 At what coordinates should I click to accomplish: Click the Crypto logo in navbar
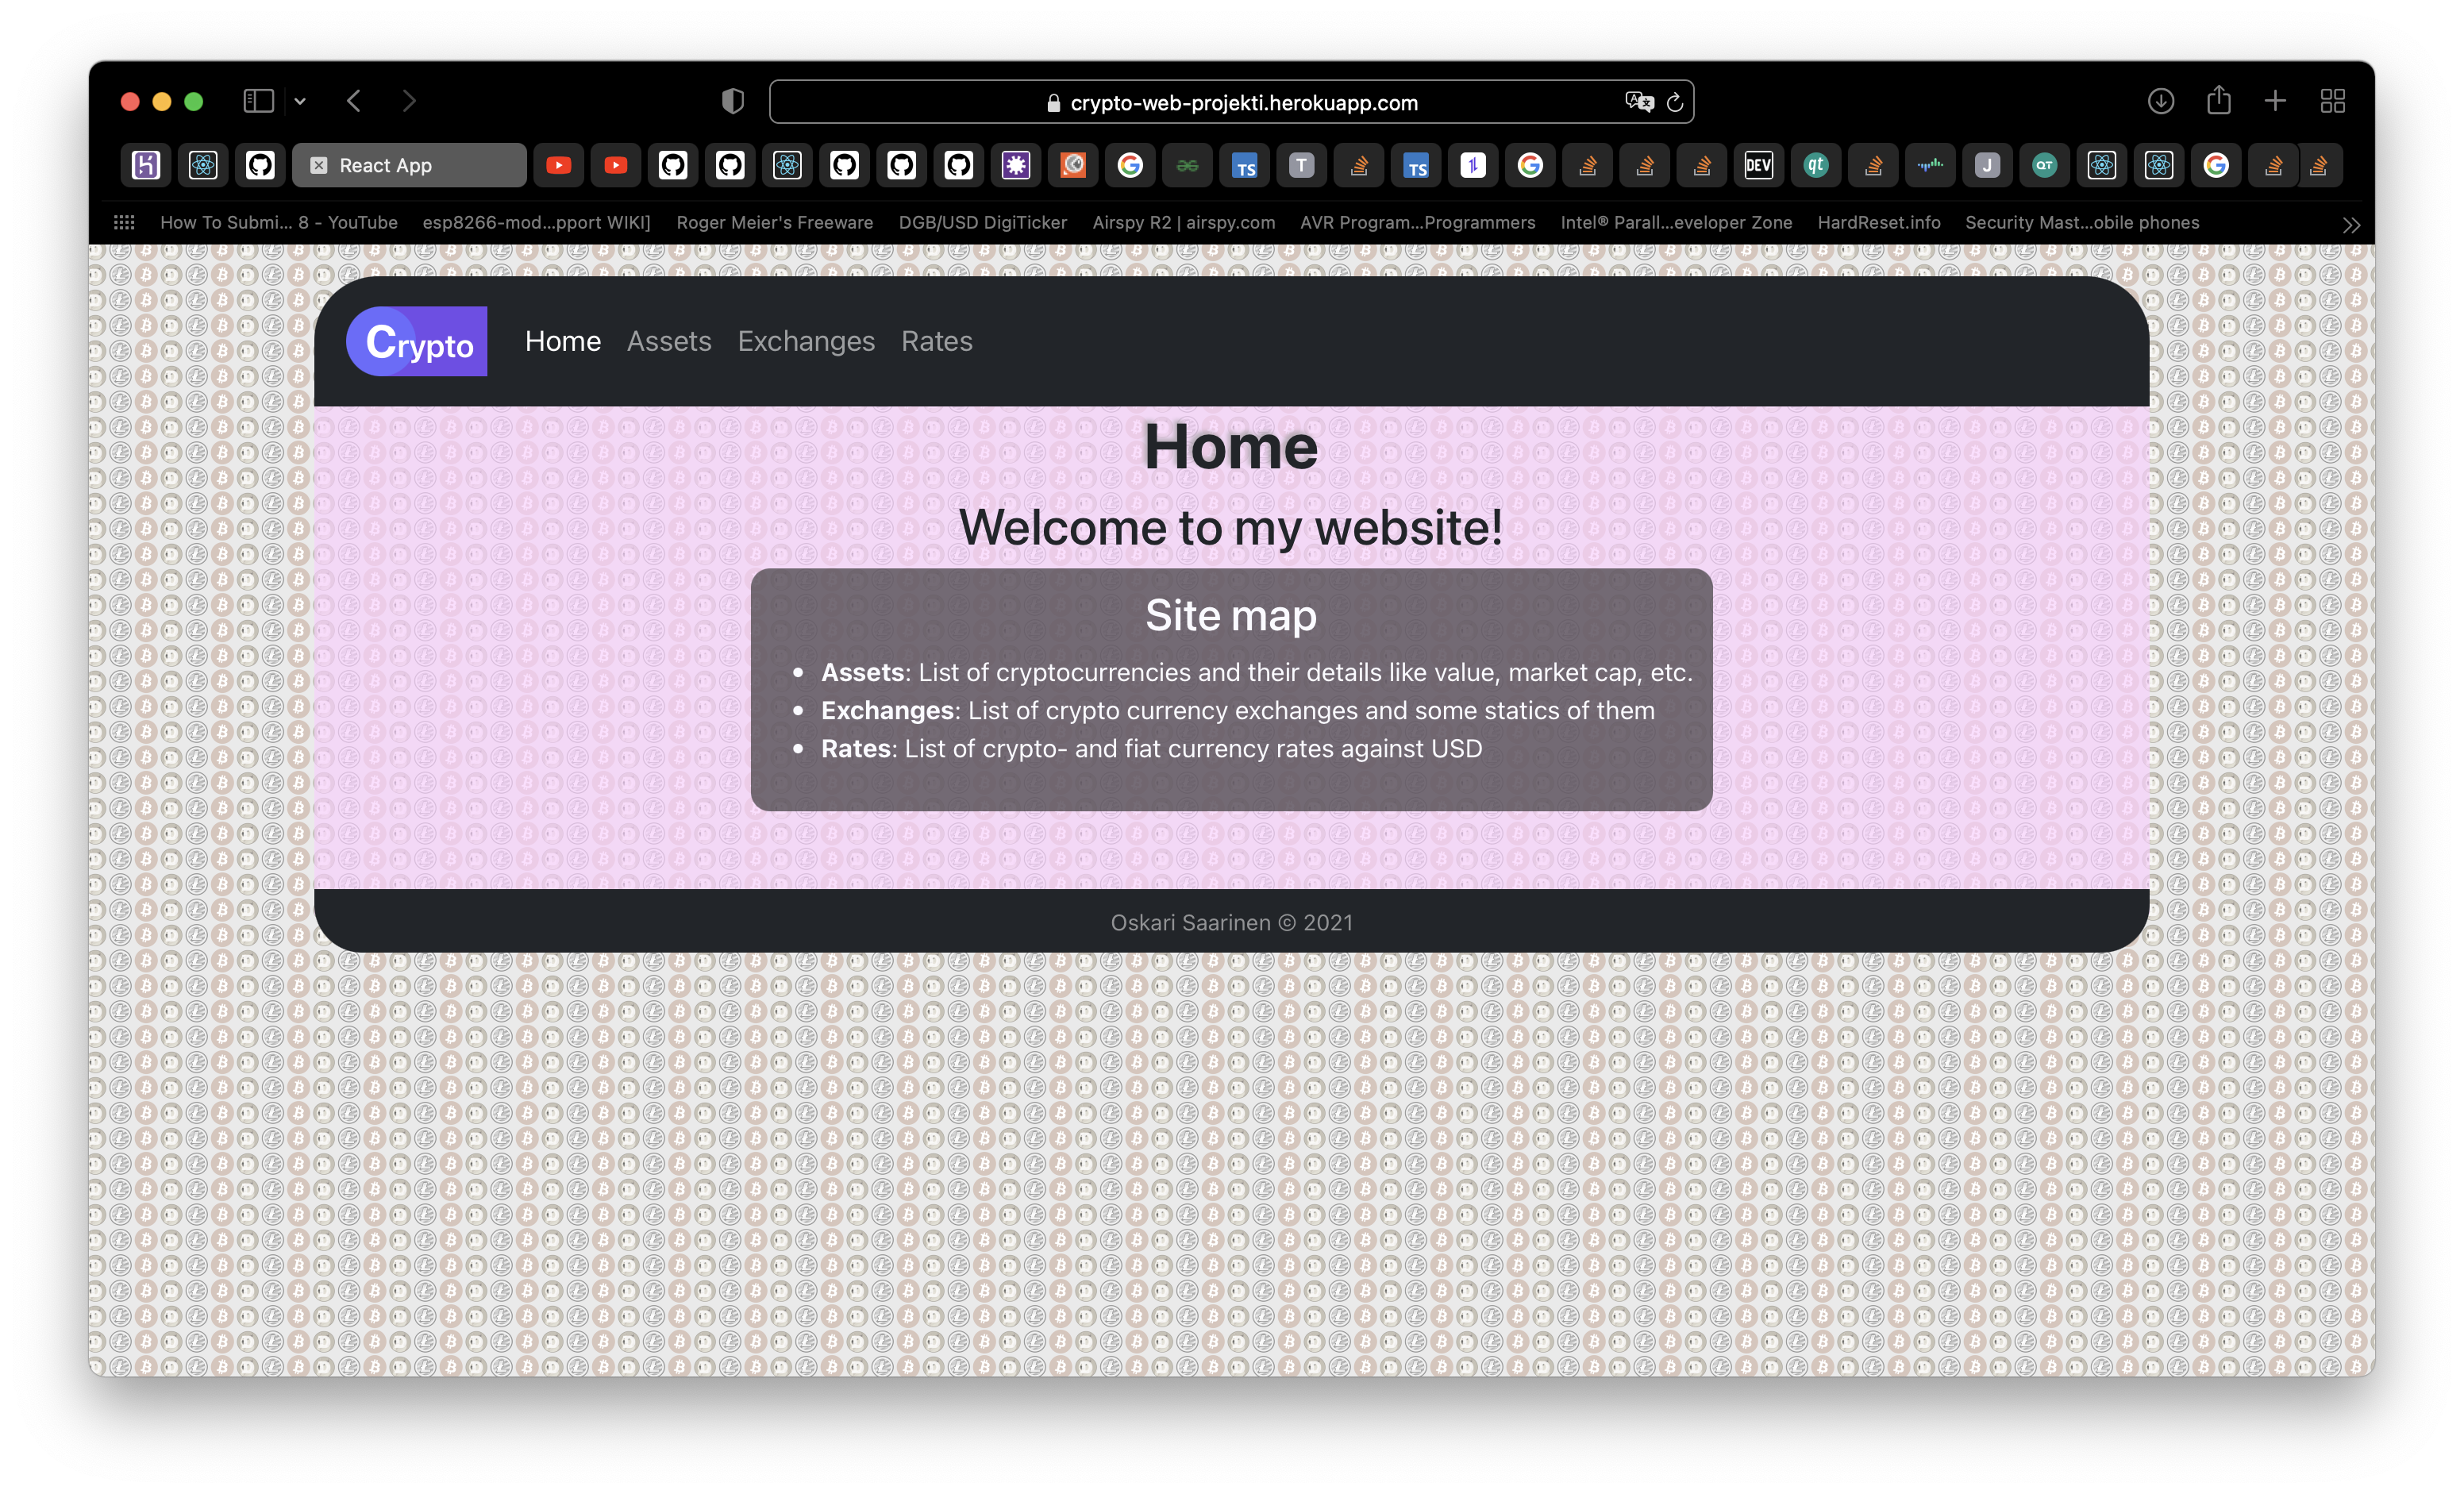[x=417, y=342]
